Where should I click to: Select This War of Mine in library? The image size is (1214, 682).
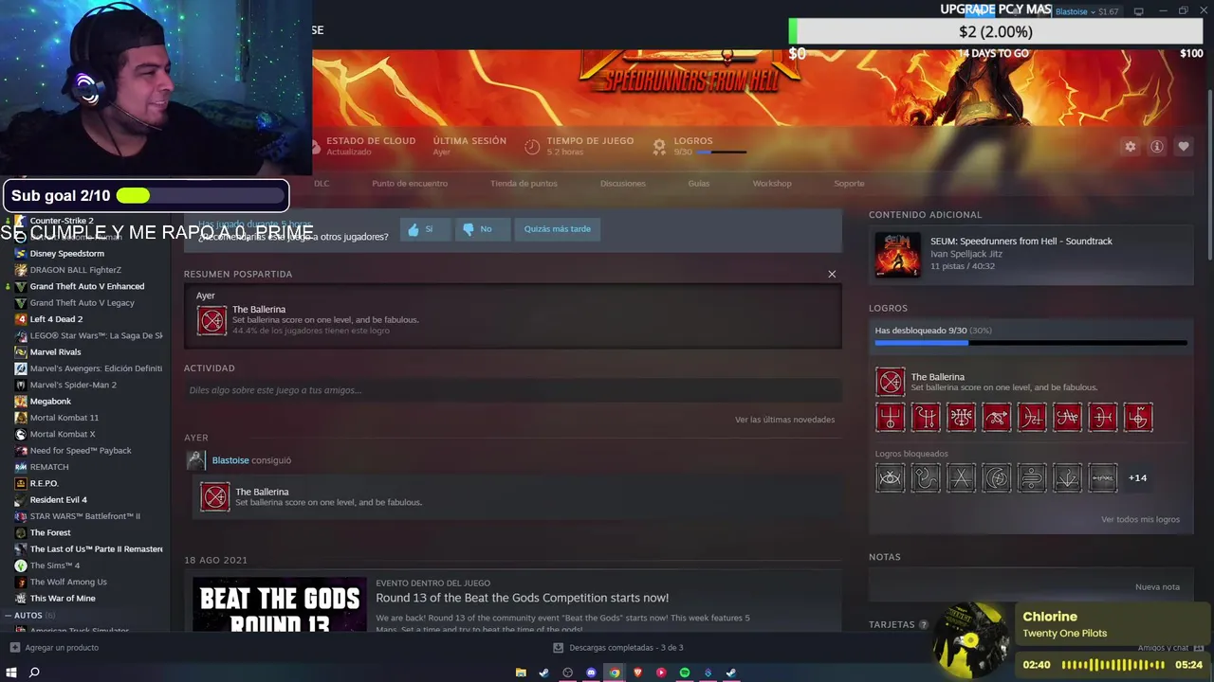pos(63,599)
